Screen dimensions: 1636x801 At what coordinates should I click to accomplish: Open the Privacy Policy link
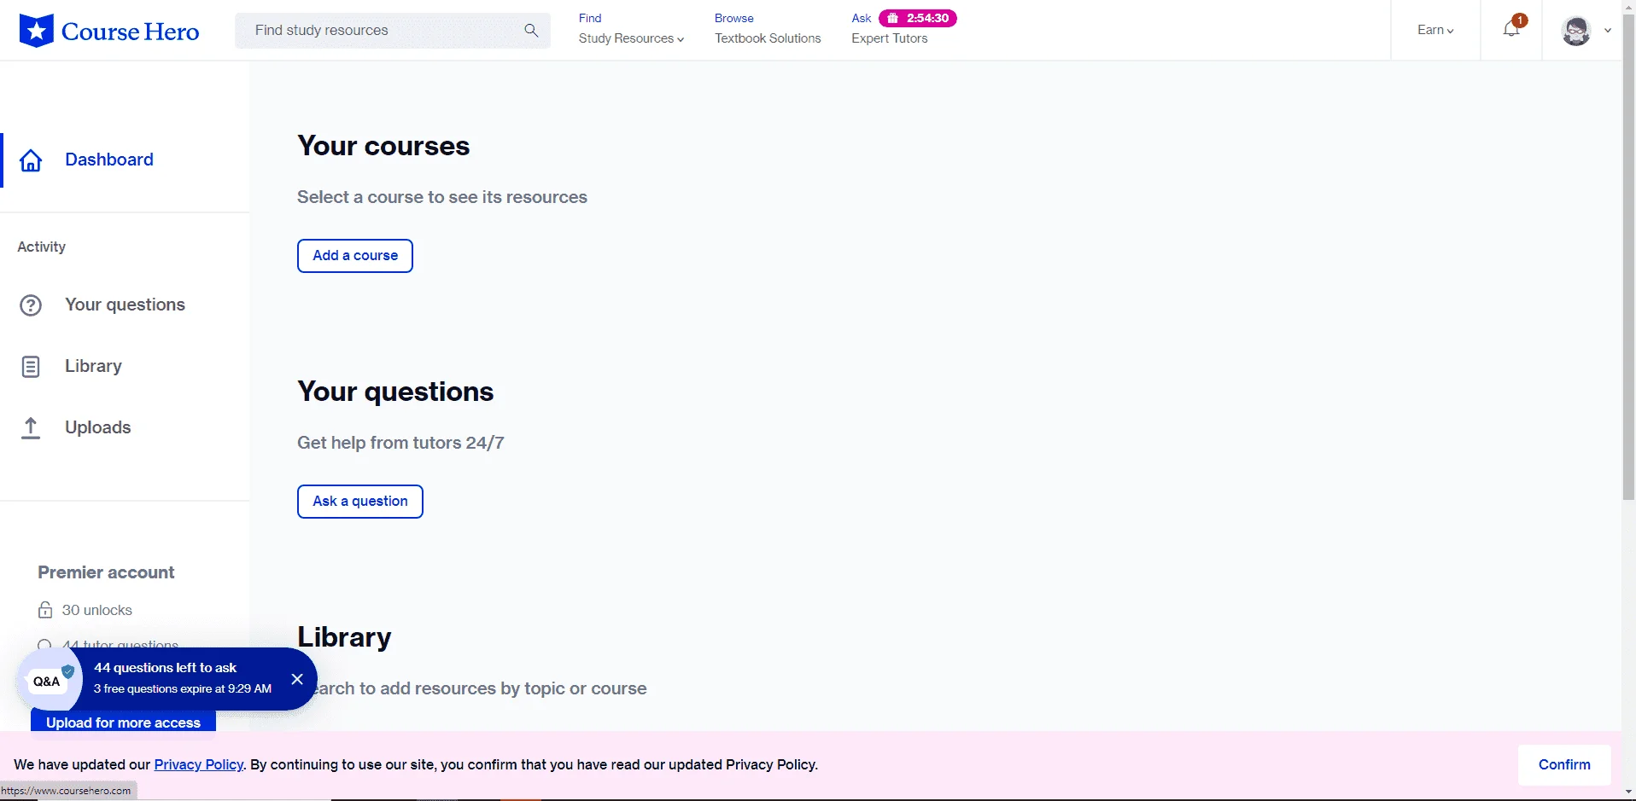coord(199,764)
